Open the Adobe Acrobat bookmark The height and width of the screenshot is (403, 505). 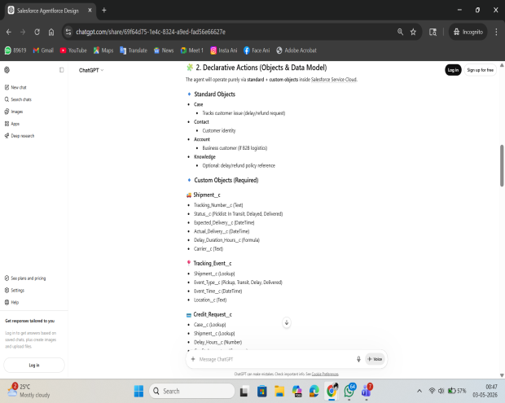(x=296, y=50)
